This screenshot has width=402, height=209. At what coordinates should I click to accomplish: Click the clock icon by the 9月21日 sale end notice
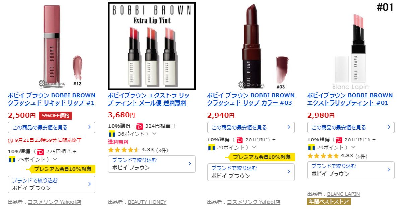pyautogui.click(x=10, y=140)
